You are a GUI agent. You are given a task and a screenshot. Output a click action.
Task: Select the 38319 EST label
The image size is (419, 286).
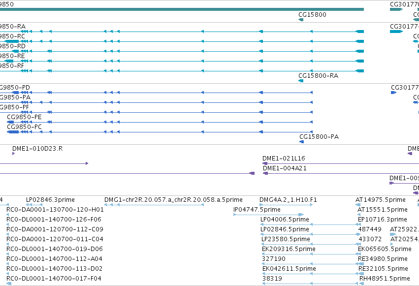tap(272, 279)
